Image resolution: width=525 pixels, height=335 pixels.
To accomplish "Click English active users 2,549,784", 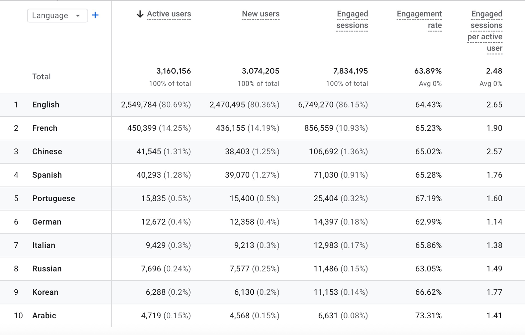I will 139,105.
